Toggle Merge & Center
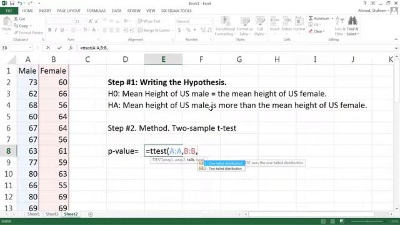Viewport: 400px width, 225px height. (x=154, y=30)
